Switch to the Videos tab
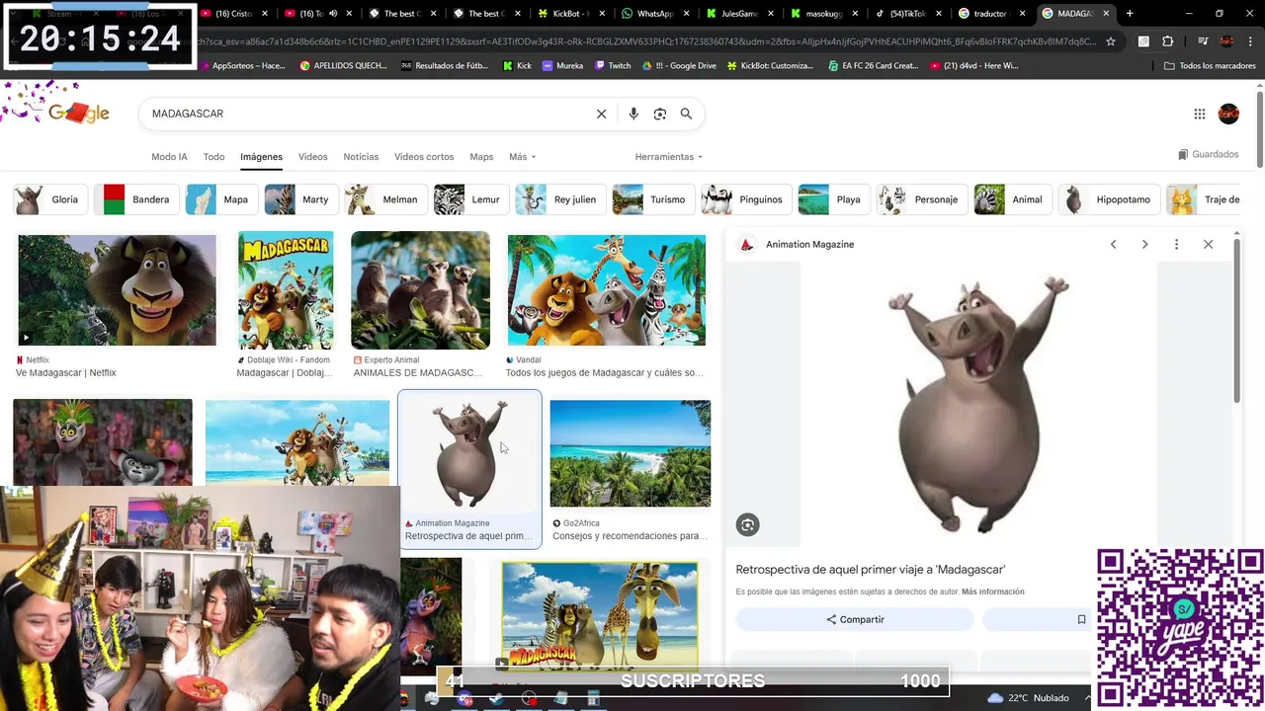The width and height of the screenshot is (1265, 711). (x=312, y=157)
